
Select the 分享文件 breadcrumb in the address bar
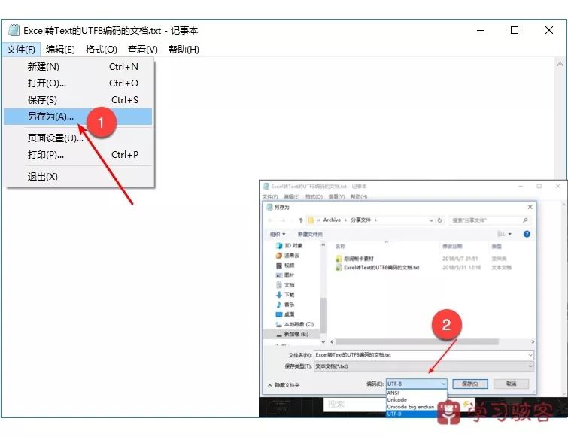[x=361, y=220]
